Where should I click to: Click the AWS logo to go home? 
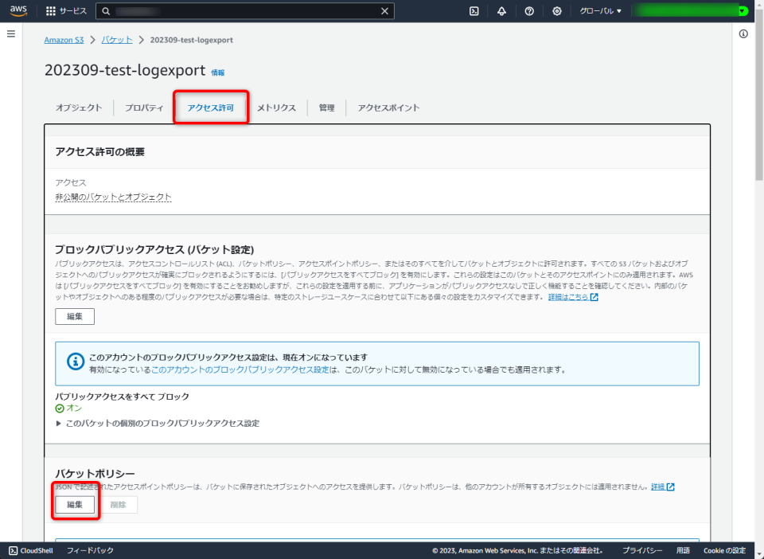click(x=18, y=10)
